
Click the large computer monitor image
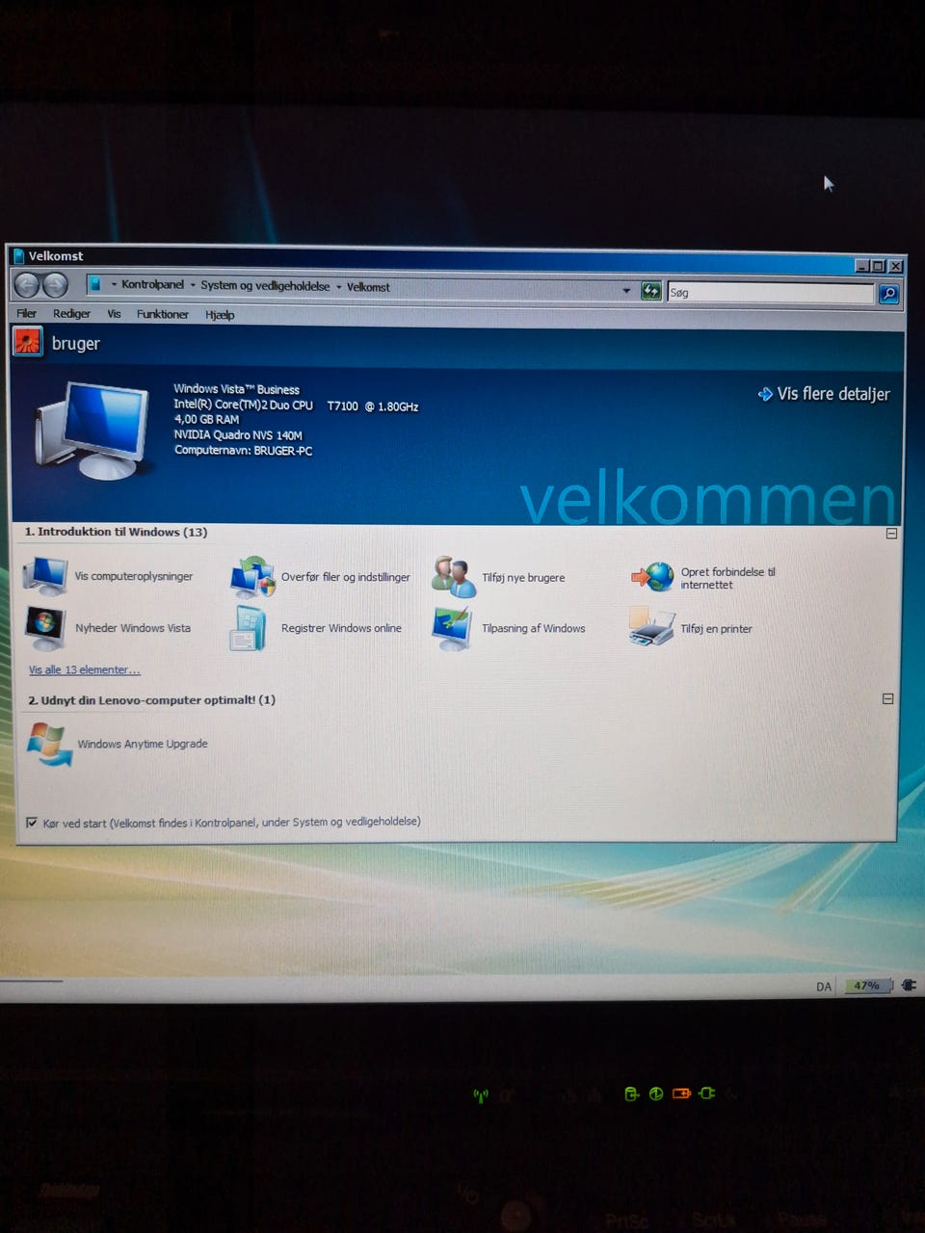(x=93, y=429)
